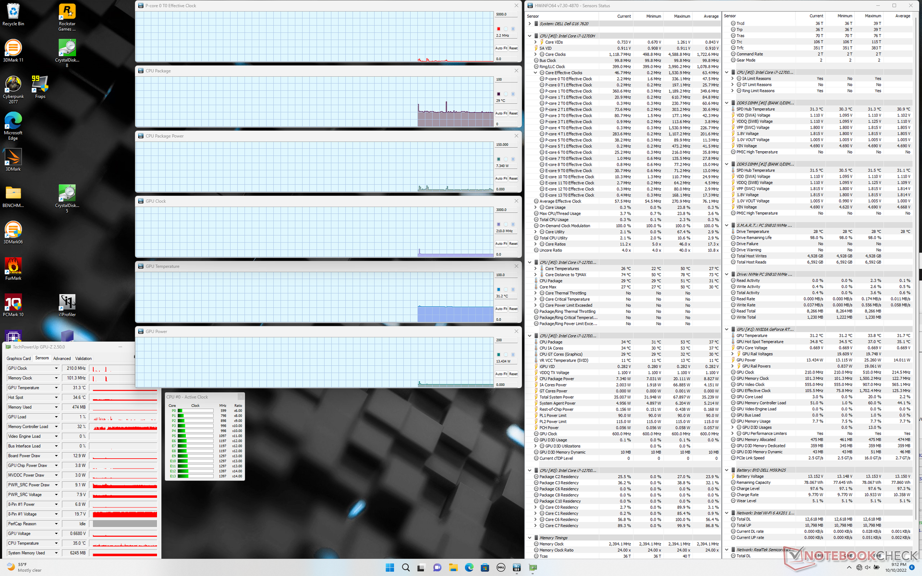Open the Memory Clock dropdown in GPU-Z
The image size is (922, 576).
point(56,378)
